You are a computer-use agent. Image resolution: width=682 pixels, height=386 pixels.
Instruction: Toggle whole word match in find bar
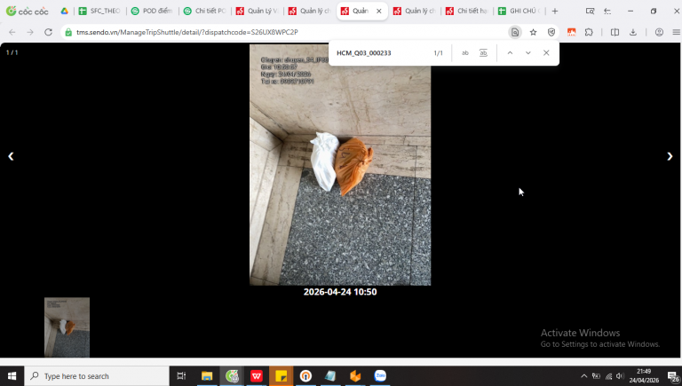coord(483,53)
